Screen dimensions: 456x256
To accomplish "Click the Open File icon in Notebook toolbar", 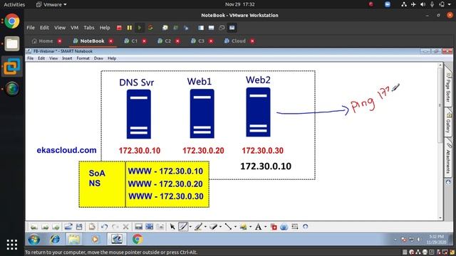I will (68, 227).
